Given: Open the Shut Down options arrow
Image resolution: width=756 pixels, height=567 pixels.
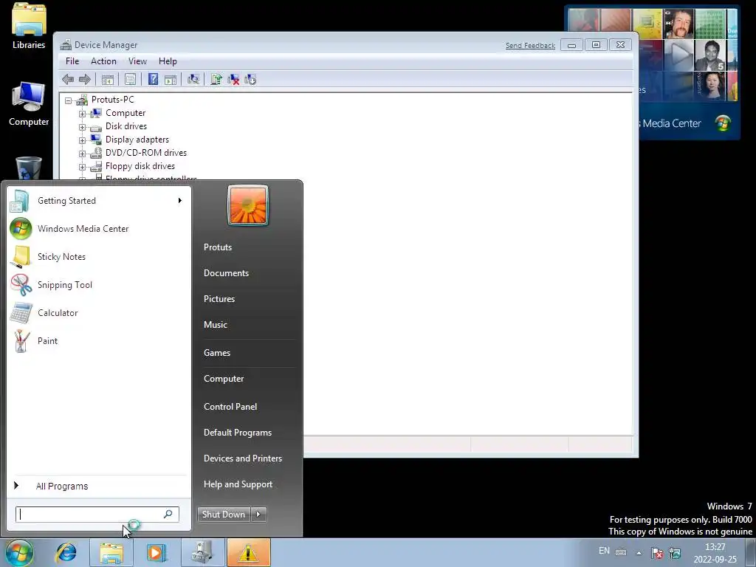Looking at the screenshot, I should click(258, 514).
